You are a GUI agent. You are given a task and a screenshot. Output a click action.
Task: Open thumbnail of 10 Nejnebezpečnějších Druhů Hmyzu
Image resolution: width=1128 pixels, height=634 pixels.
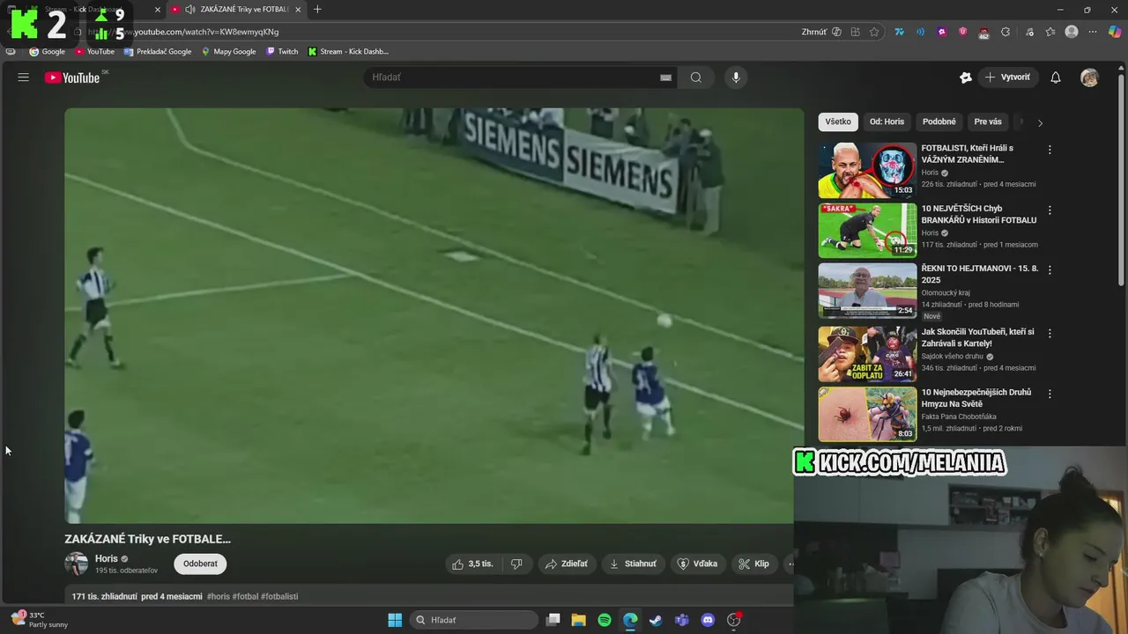867,414
